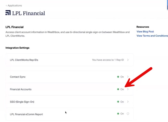Click the SSO "On" status text

pos(122,102)
